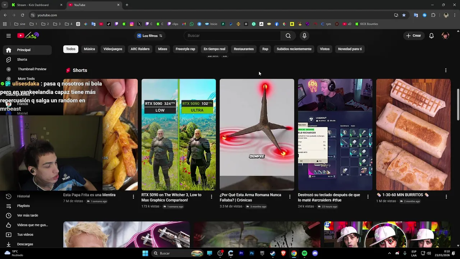Open the Crear dropdown button
The width and height of the screenshot is (460, 259).
tap(414, 36)
